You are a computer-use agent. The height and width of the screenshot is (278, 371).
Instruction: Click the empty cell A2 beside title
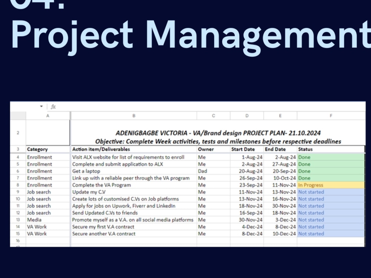[48, 133]
